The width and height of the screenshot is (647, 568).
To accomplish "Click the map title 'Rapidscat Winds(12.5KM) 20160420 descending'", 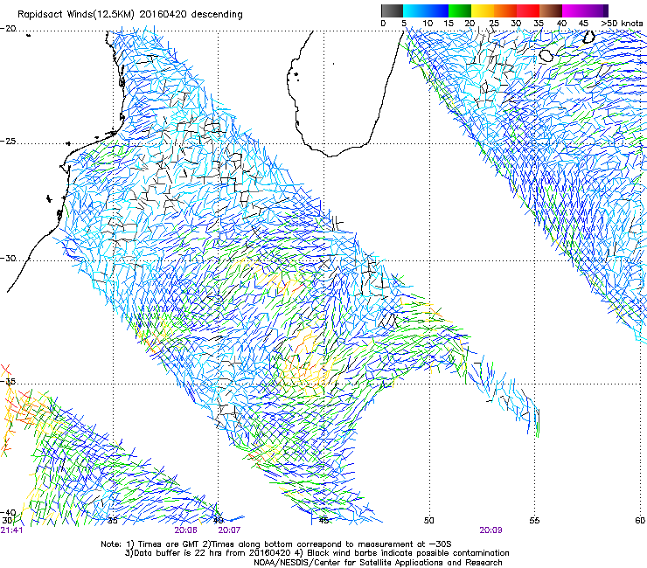I will tap(130, 15).
